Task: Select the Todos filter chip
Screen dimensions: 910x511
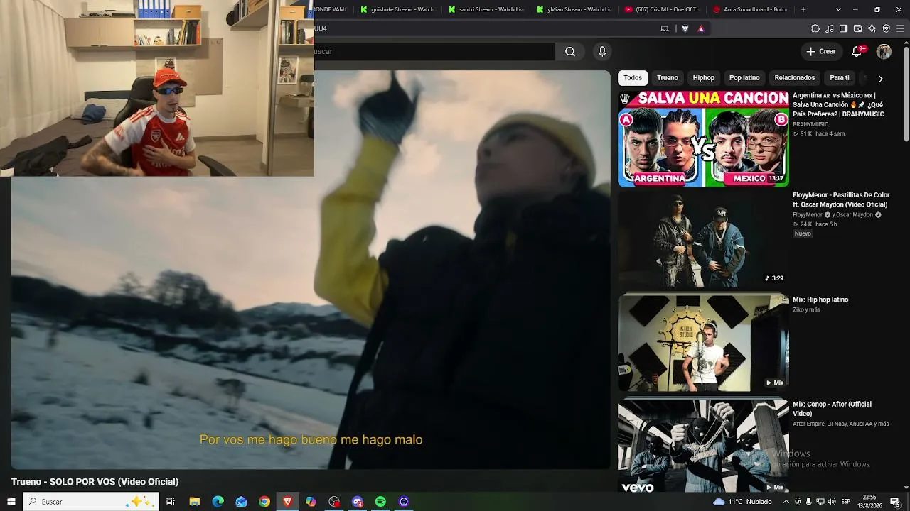Action: (633, 78)
